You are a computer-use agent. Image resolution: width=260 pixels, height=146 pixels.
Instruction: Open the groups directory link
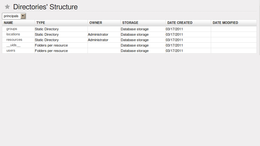(12, 29)
